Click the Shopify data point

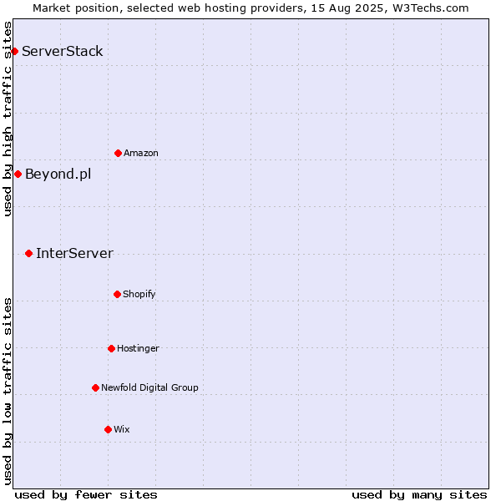(x=117, y=294)
